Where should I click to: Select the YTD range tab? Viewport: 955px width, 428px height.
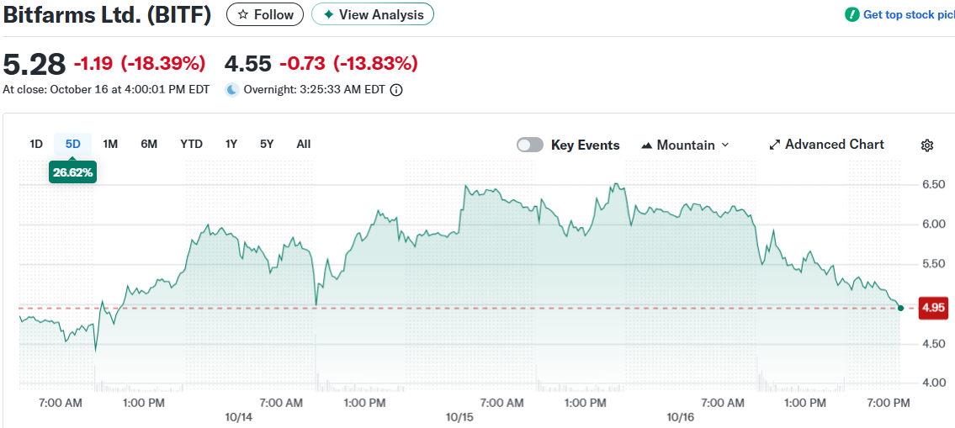191,144
